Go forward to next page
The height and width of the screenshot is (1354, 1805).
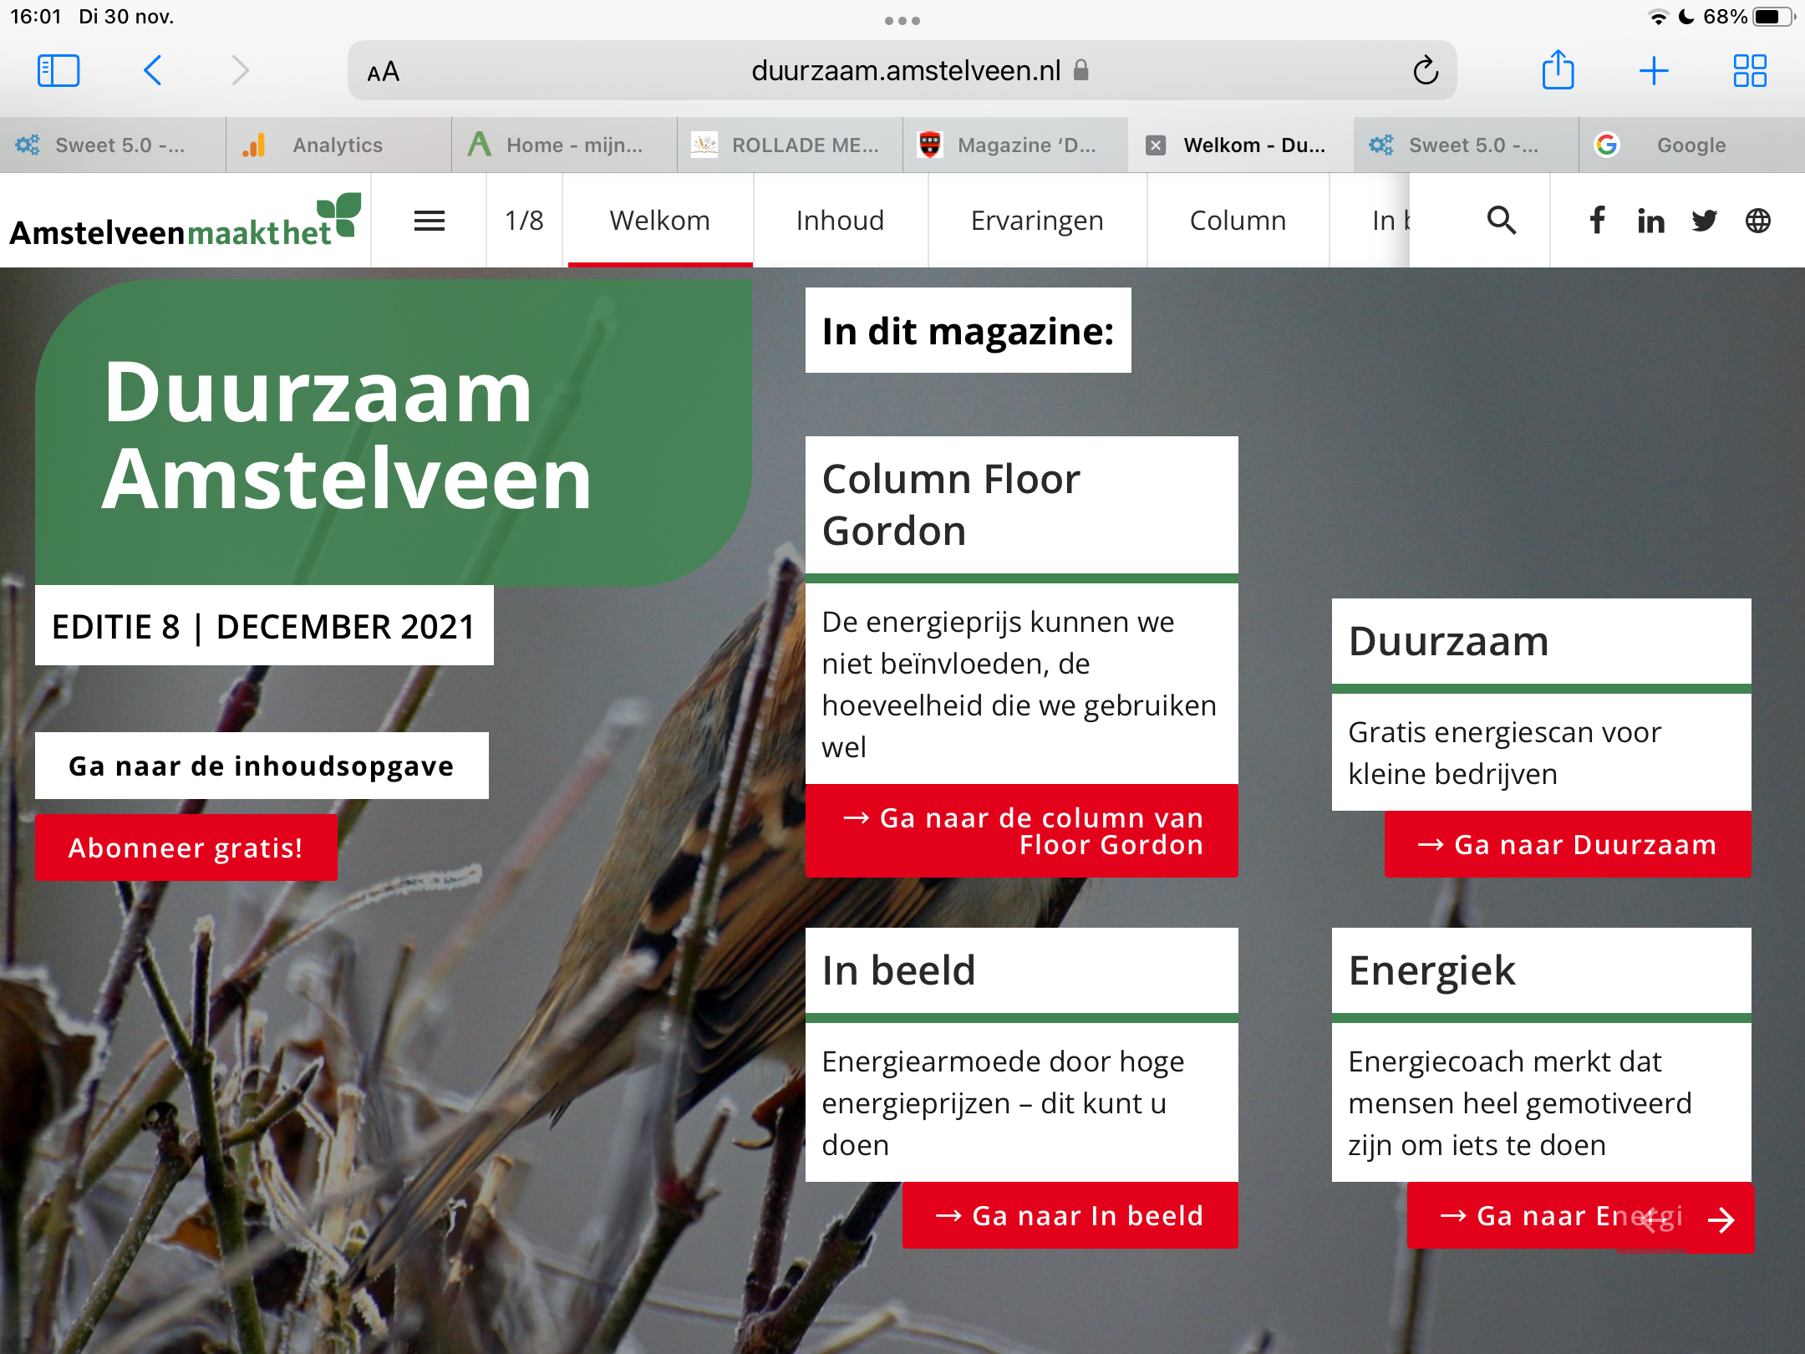pyautogui.click(x=240, y=71)
